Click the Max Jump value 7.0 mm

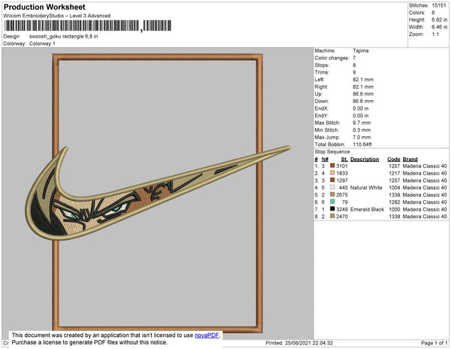tap(362, 137)
